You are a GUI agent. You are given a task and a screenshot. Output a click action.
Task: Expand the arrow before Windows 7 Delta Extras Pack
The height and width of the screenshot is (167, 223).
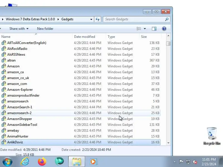click(3, 19)
